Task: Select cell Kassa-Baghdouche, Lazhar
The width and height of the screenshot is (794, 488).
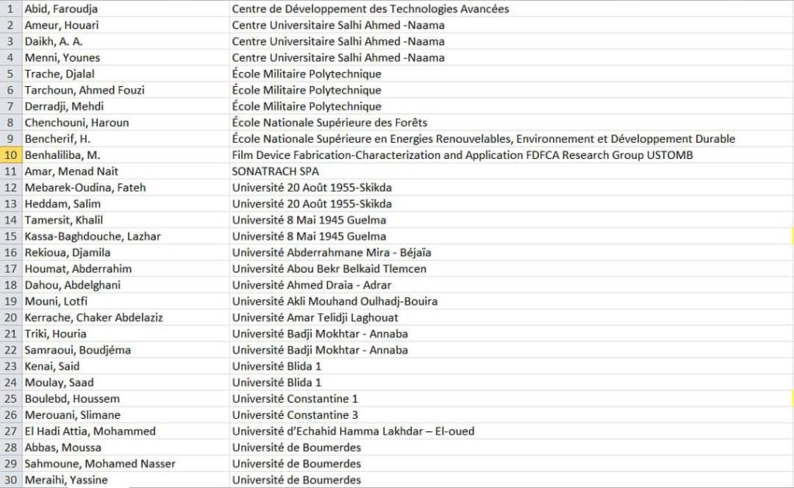Action: click(x=126, y=236)
